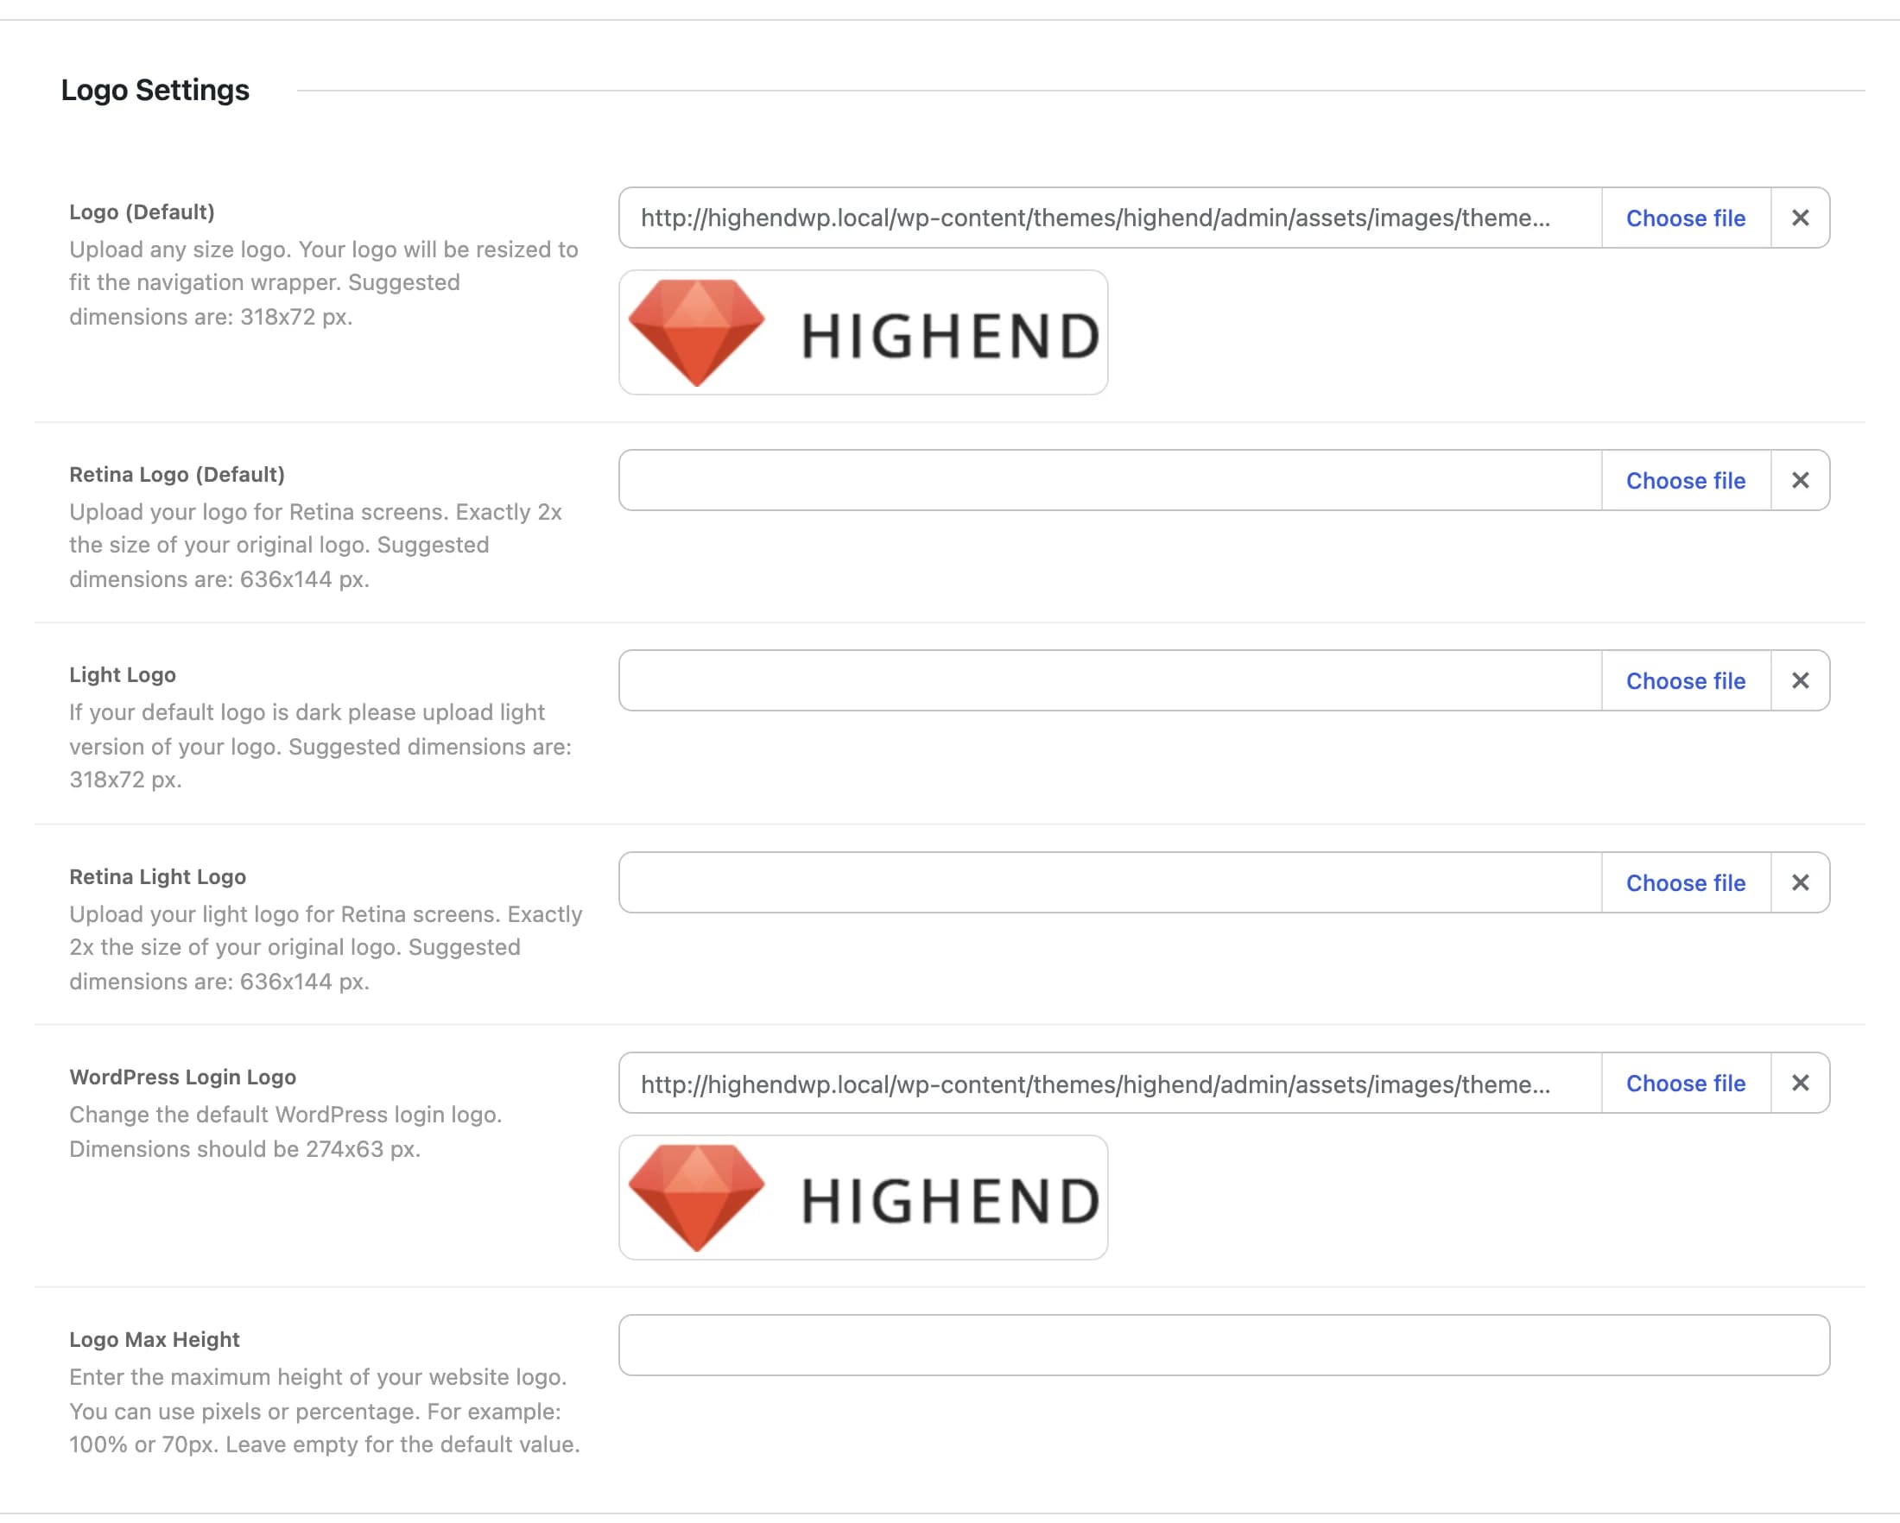Focus the Logo Max Height input
The width and height of the screenshot is (1900, 1523).
coord(1224,1344)
